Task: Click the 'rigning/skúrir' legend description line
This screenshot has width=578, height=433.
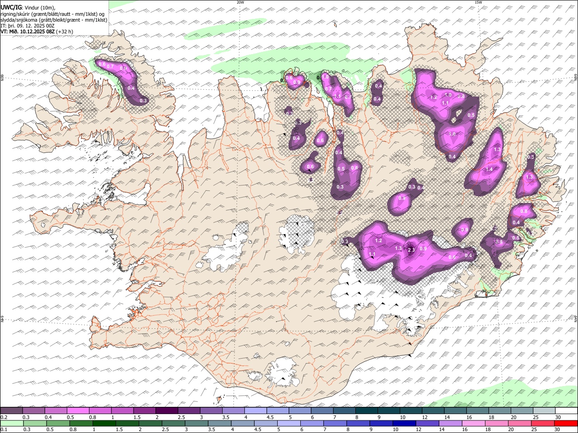Action: point(52,14)
